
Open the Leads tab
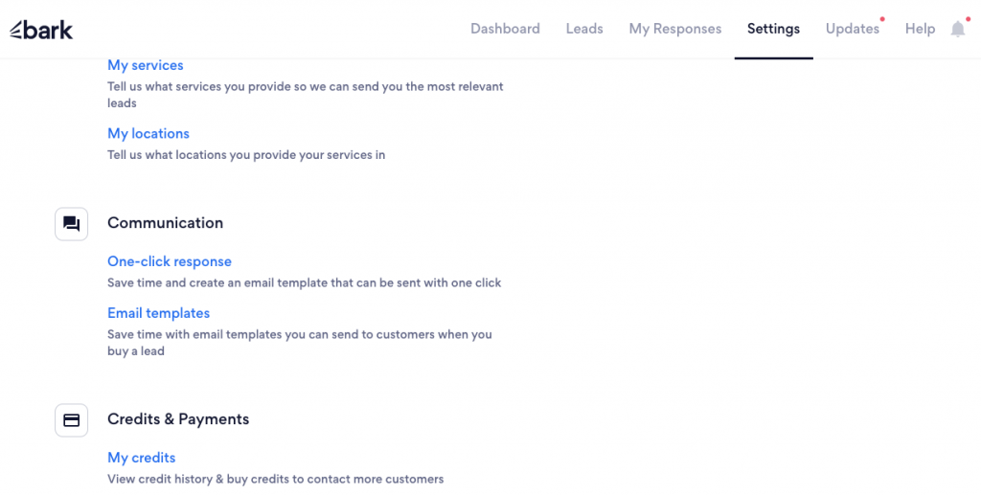584,29
